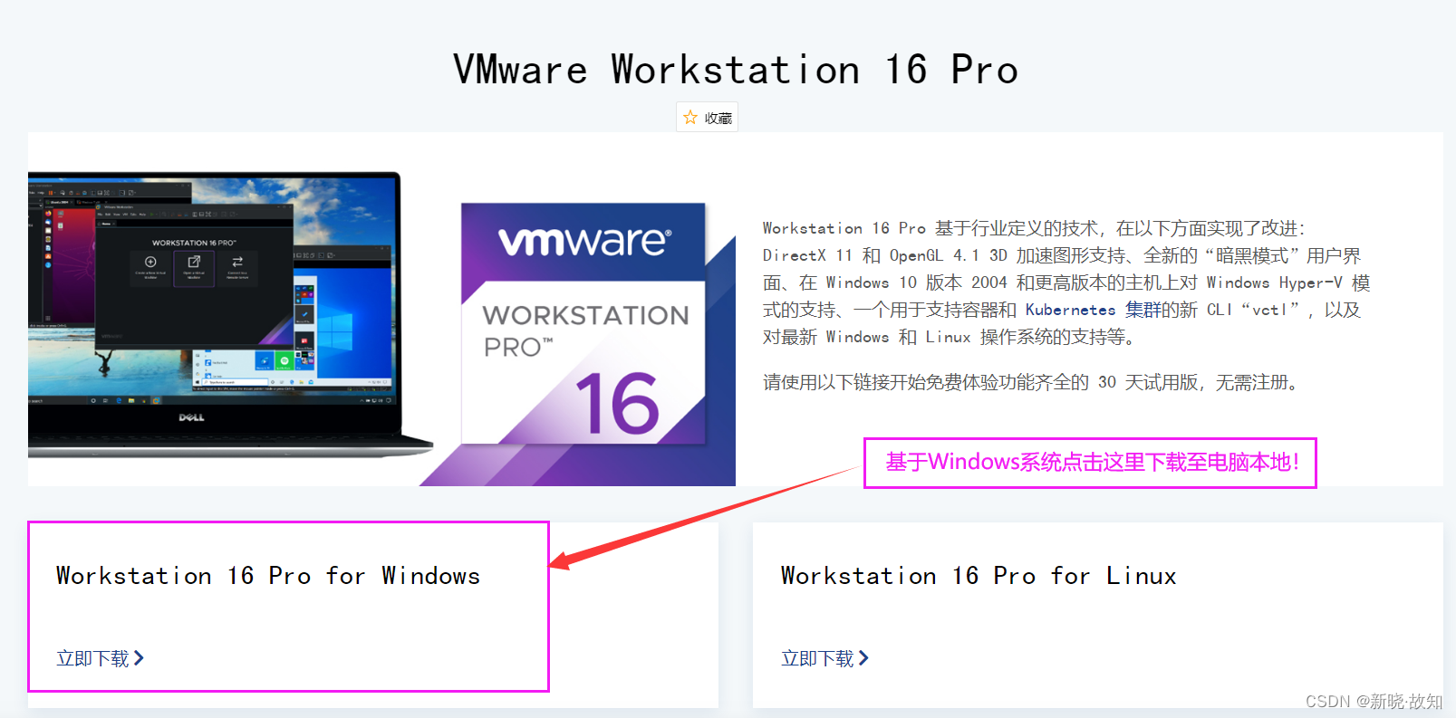Image resolution: width=1456 pixels, height=718 pixels.
Task: Click the Windows logo on laptop screen
Action: [335, 330]
